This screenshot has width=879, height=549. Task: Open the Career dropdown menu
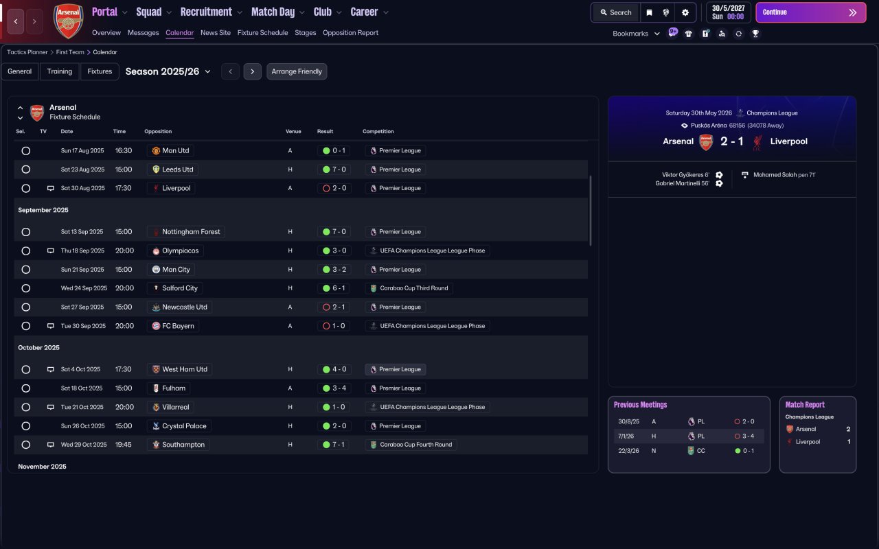[369, 12]
